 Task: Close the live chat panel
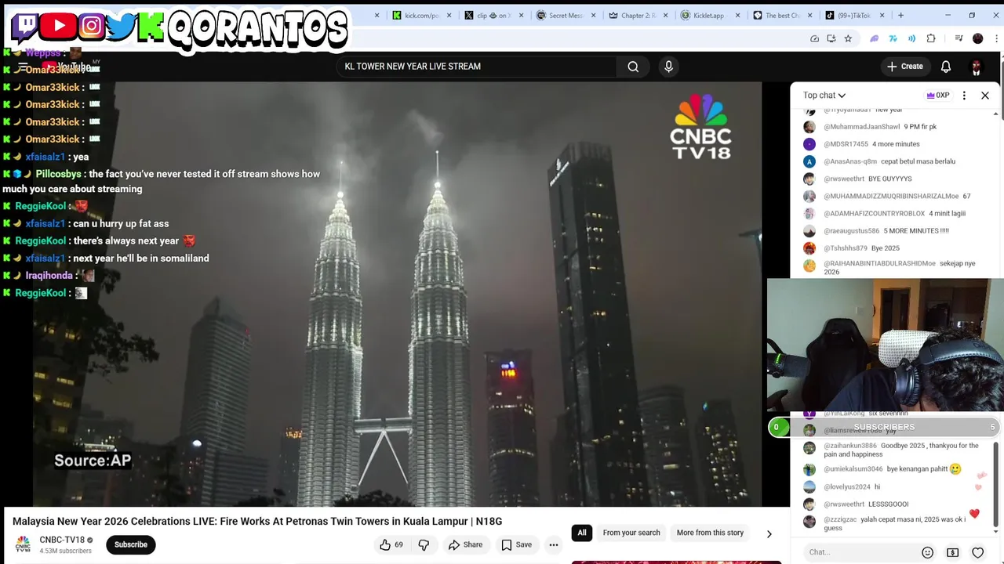985,96
